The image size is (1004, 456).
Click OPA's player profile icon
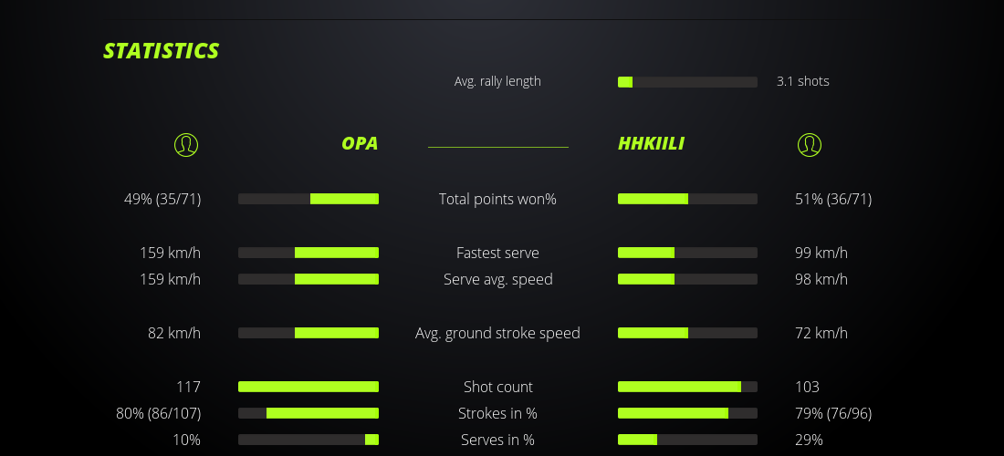coord(185,144)
